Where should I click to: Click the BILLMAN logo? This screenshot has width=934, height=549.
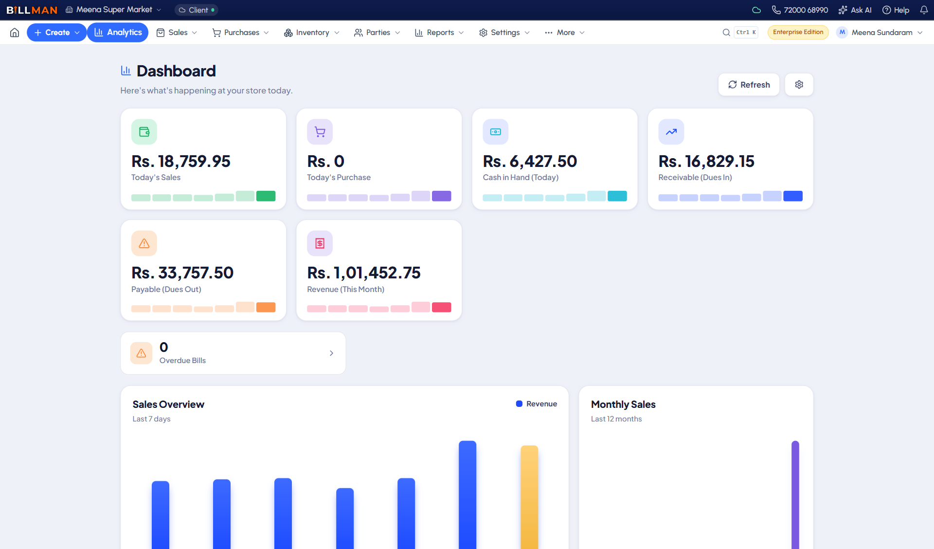pyautogui.click(x=32, y=10)
